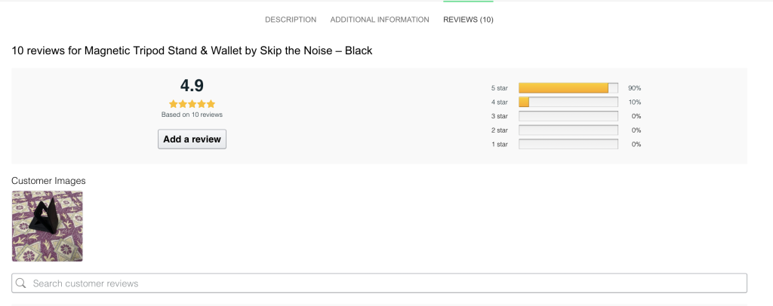773x306 pixels.
Task: Click the 4.9 average rating score
Action: [x=192, y=85]
